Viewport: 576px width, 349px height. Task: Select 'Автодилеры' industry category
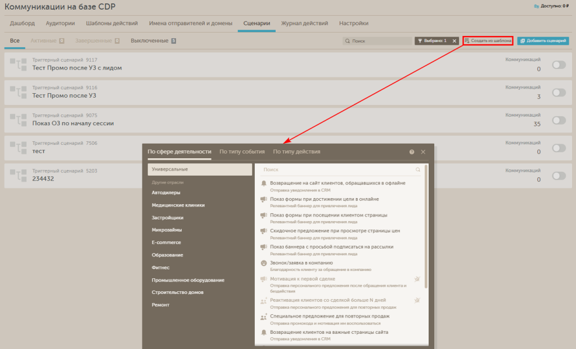coord(166,192)
